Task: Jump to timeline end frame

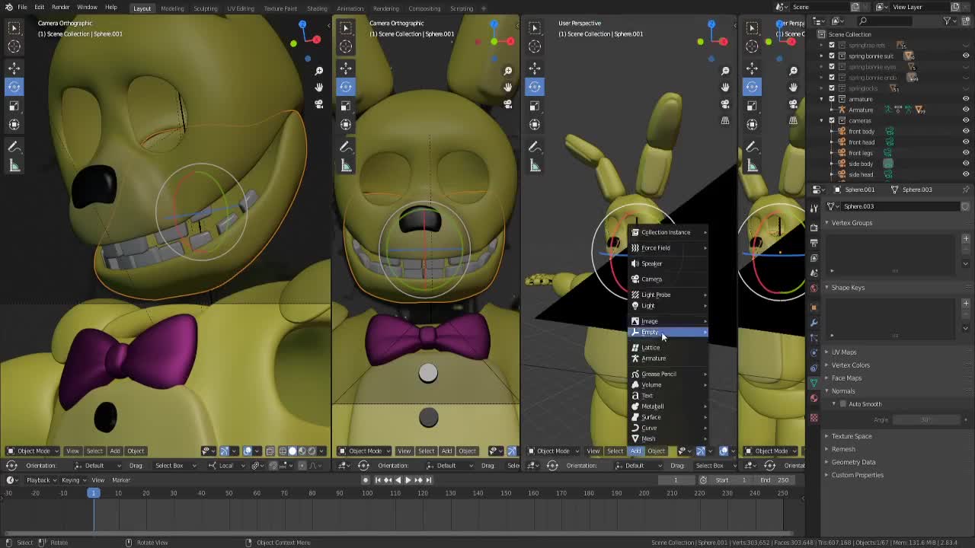Action: pyautogui.click(x=429, y=479)
